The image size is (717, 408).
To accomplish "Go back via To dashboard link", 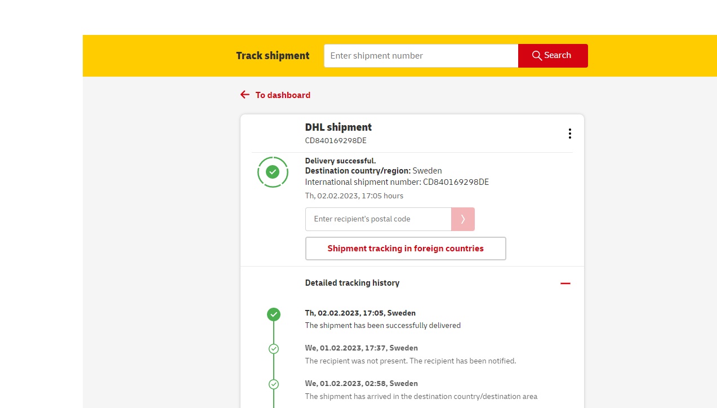I will click(x=283, y=95).
